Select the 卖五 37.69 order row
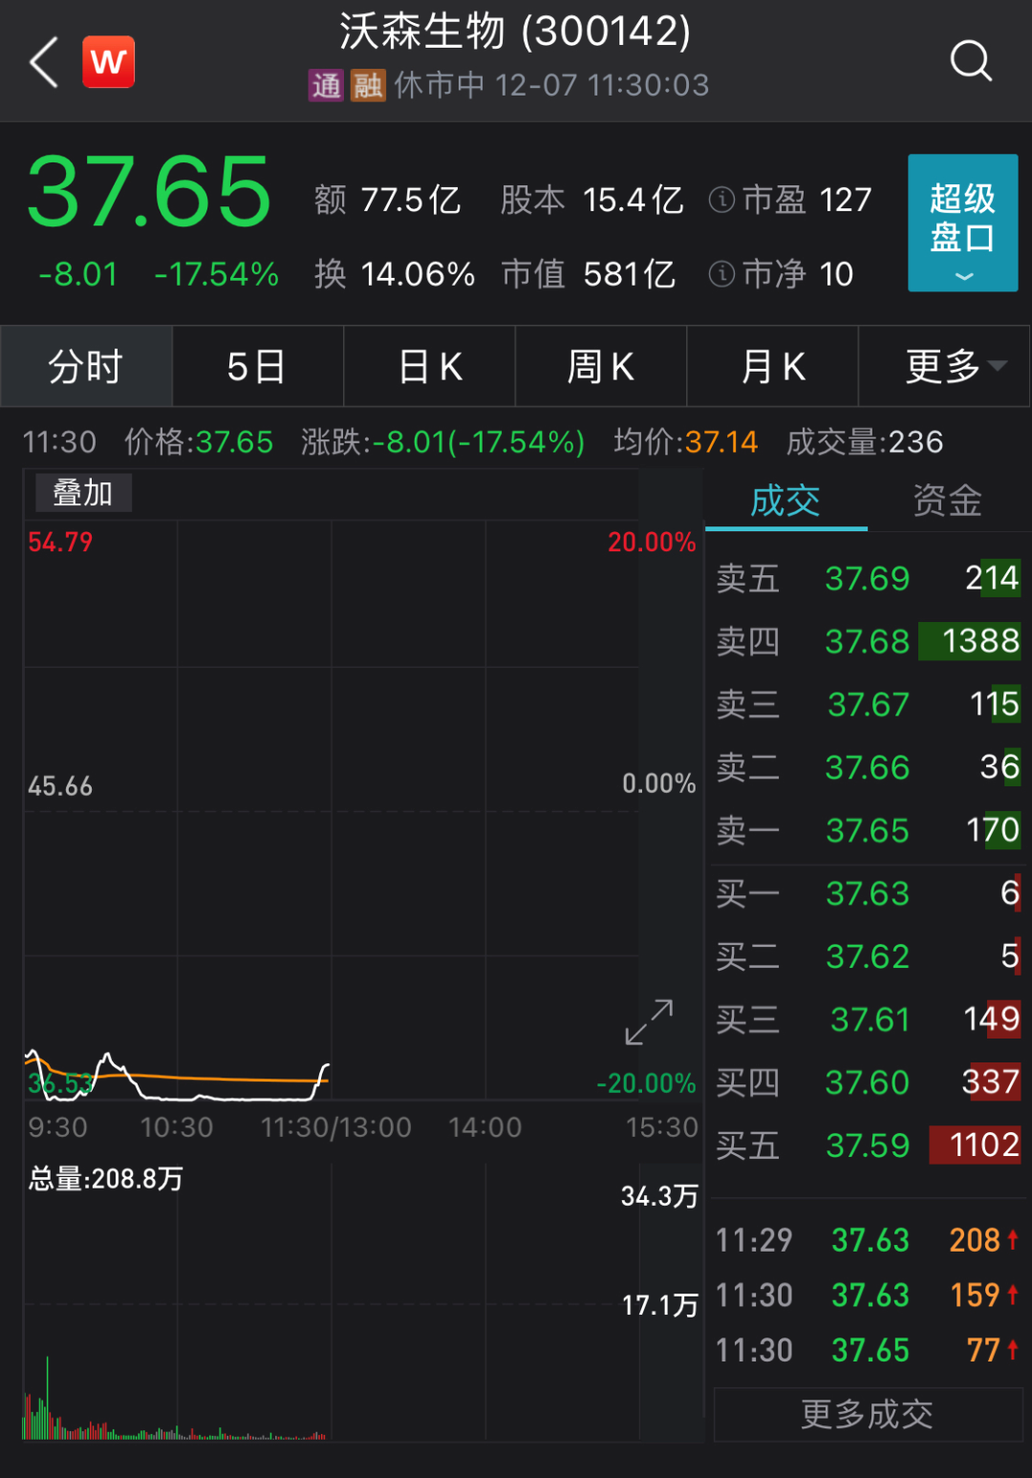 pyautogui.click(x=868, y=578)
